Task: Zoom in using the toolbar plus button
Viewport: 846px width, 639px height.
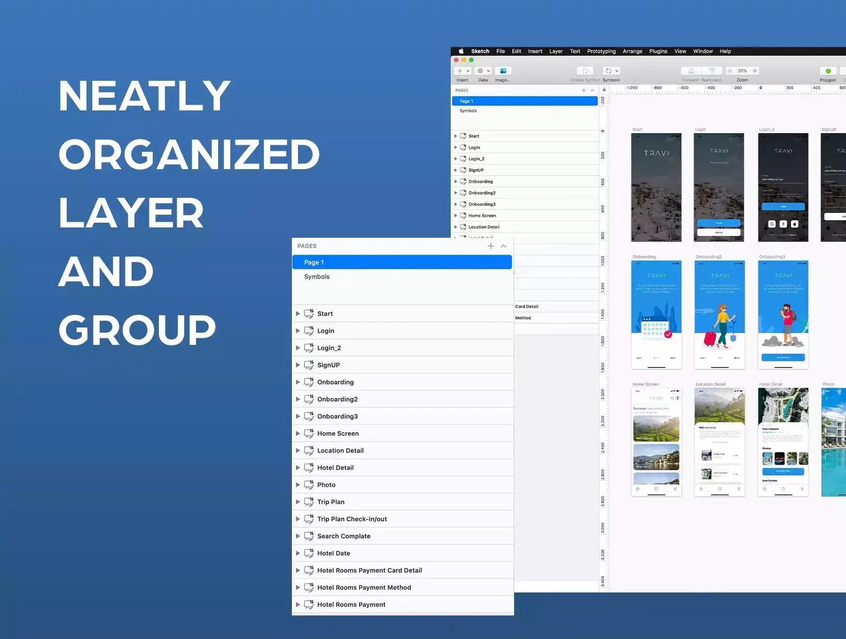Action: [x=755, y=71]
